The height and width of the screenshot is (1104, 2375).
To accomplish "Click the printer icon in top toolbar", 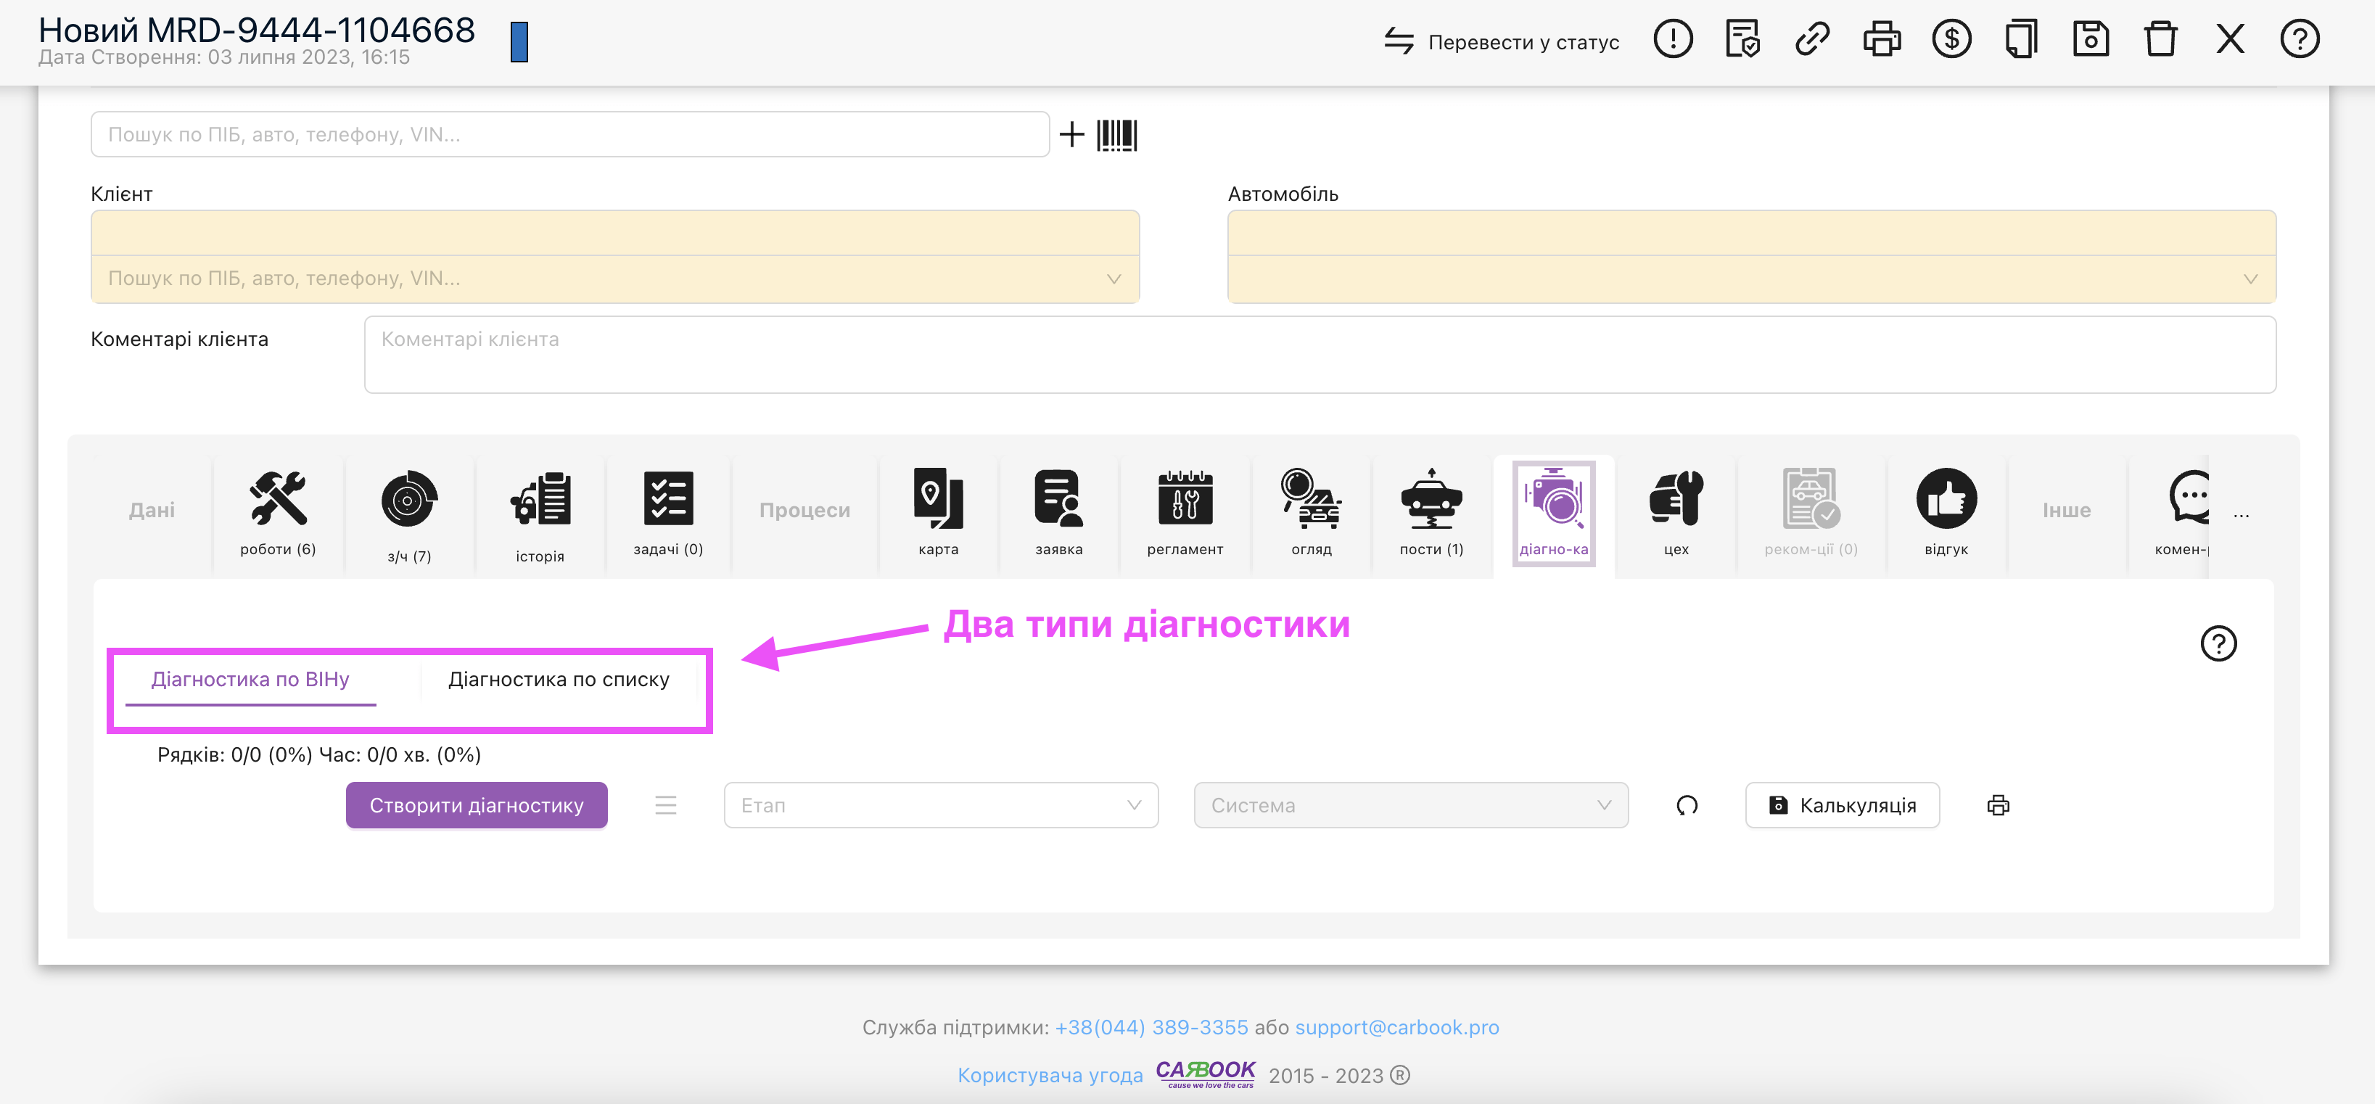I will click(x=1881, y=40).
